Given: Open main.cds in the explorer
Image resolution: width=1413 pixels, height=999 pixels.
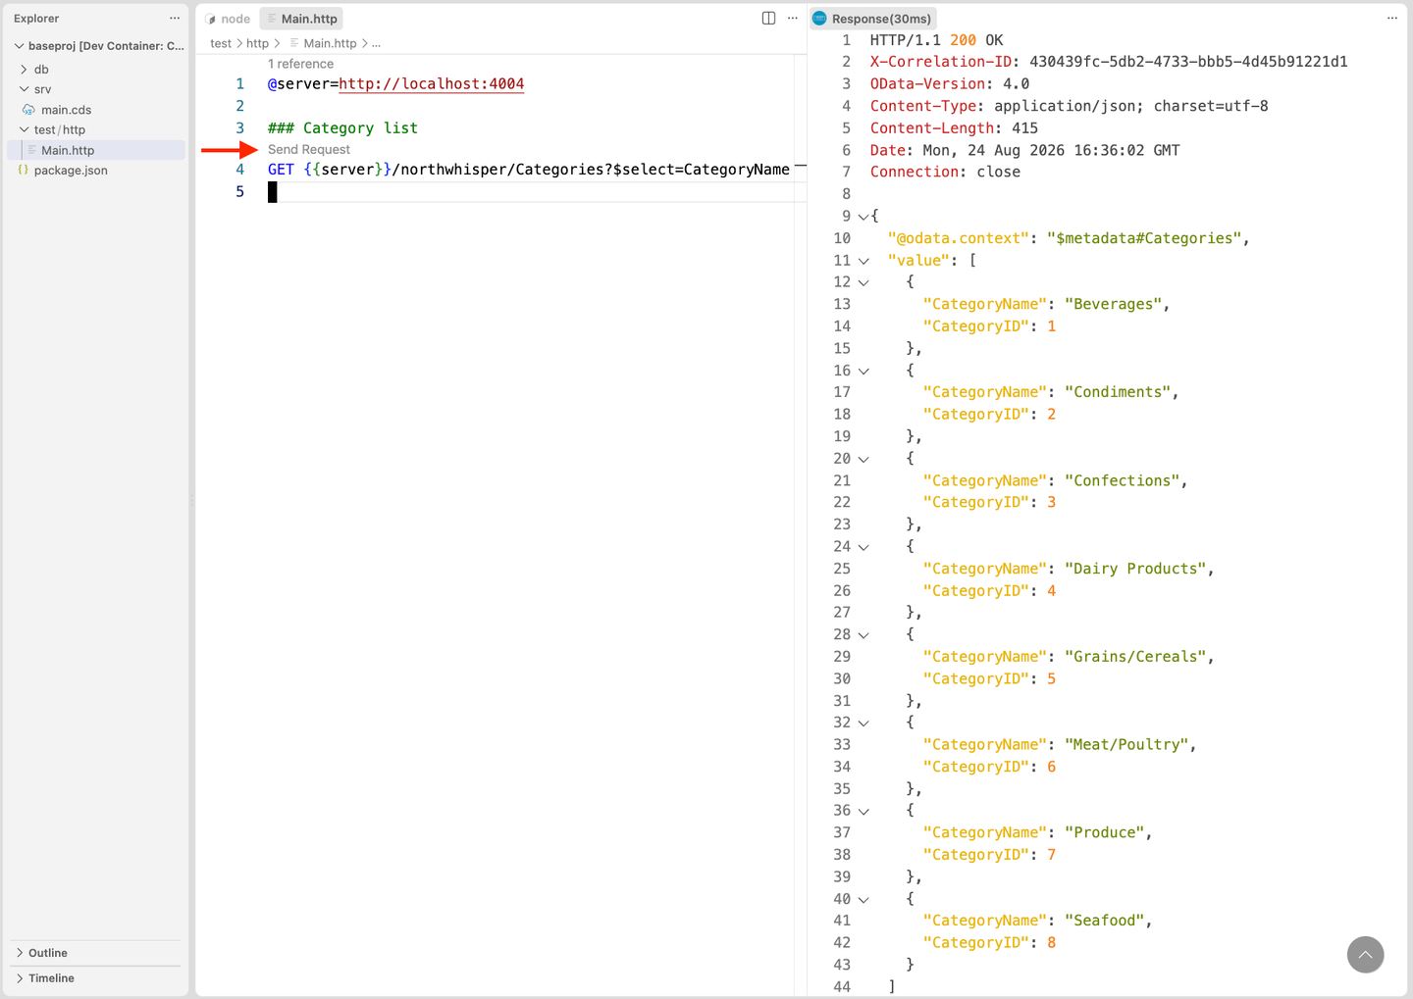Looking at the screenshot, I should coord(66,110).
